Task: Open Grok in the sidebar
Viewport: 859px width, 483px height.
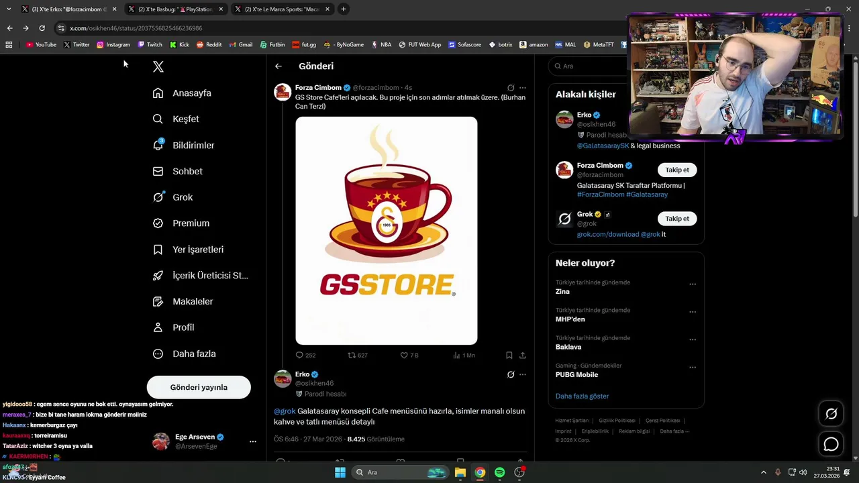Action: pyautogui.click(x=172, y=197)
